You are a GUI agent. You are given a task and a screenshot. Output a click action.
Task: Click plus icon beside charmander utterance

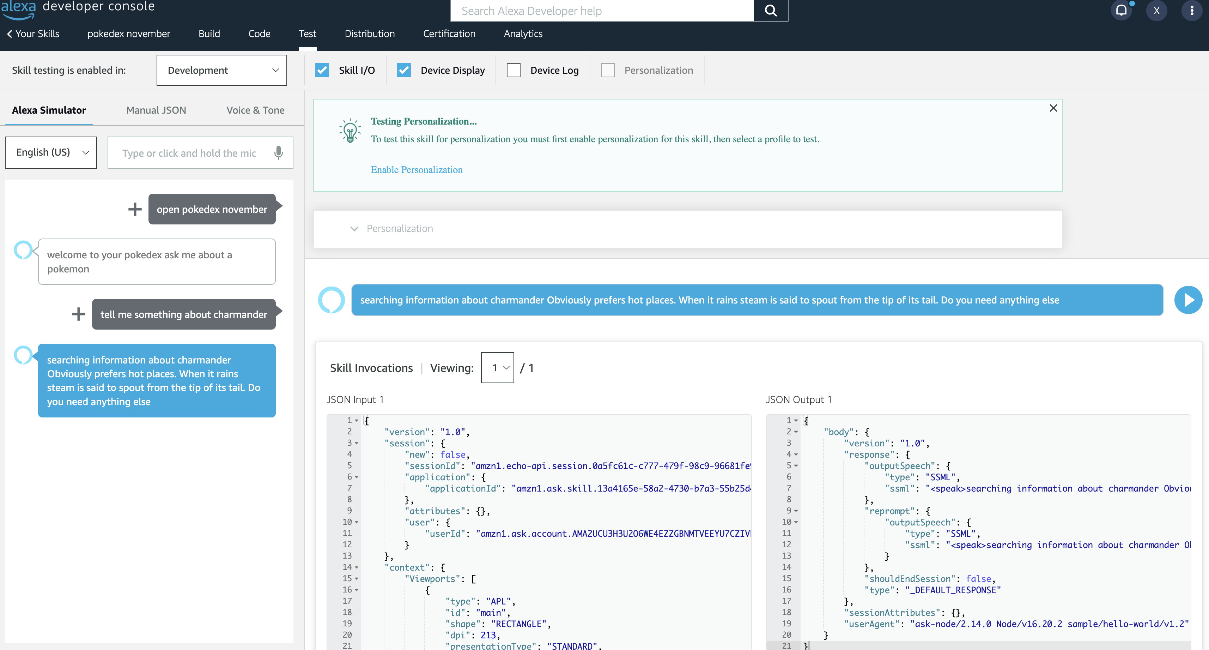78,314
